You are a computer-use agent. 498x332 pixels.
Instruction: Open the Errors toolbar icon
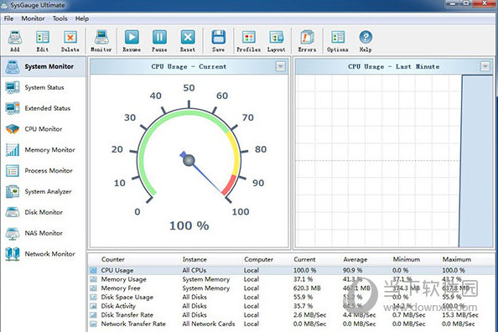pyautogui.click(x=307, y=41)
